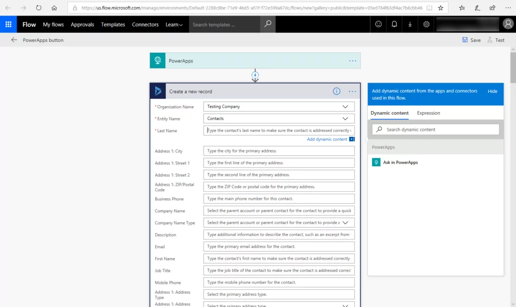
Task: Switch to the Expression tab
Action: click(x=428, y=113)
